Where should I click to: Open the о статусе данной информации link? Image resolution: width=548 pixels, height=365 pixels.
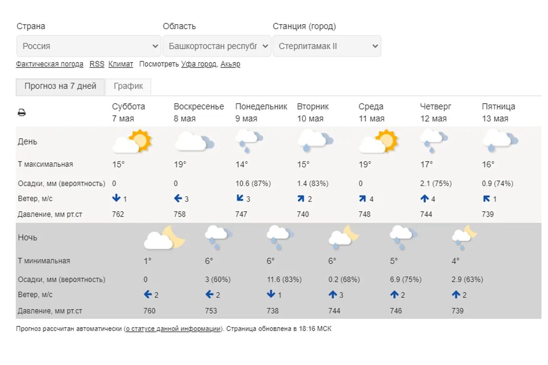[x=173, y=328]
